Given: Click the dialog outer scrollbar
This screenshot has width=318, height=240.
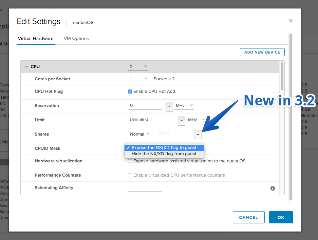Looking at the screenshot, I should point(291,117).
